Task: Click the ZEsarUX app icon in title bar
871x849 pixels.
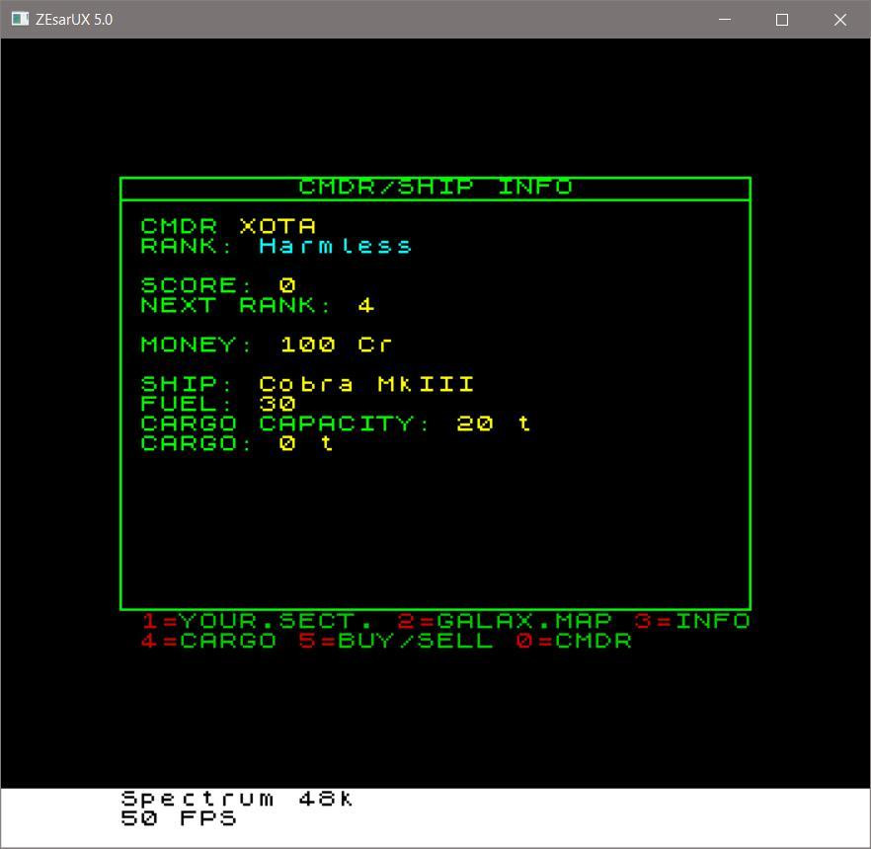Action: (20, 19)
